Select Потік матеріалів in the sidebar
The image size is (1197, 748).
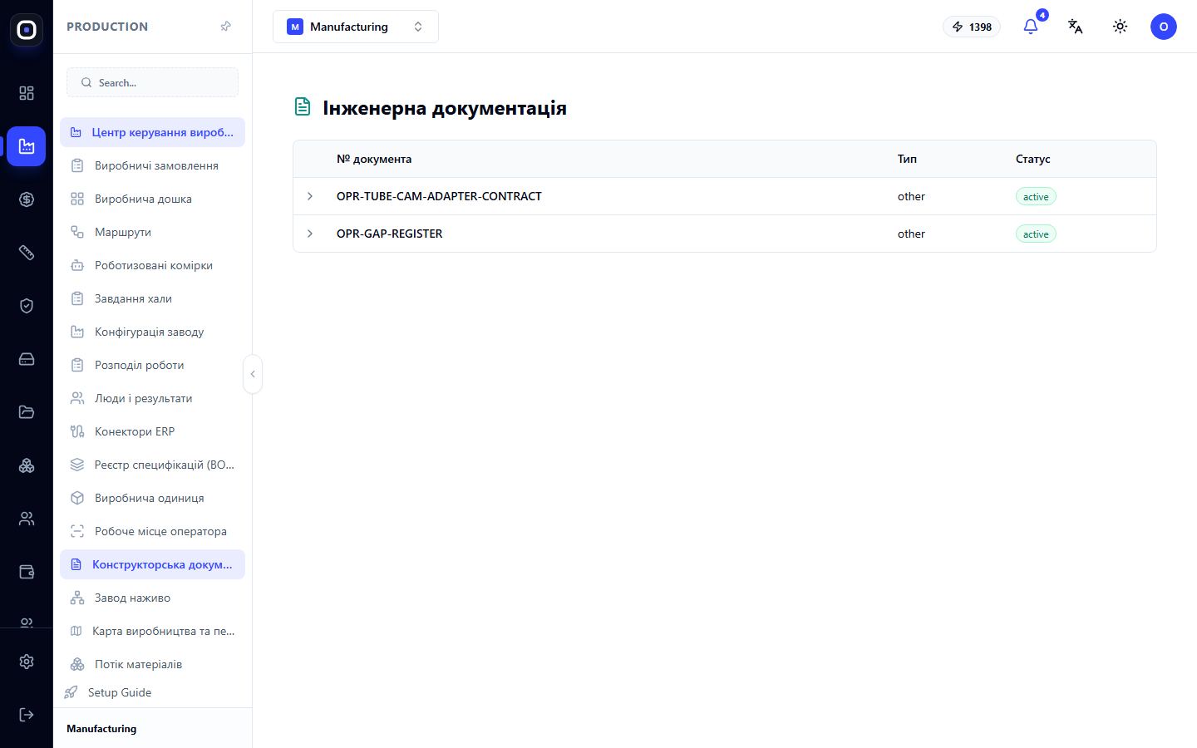tap(152, 664)
